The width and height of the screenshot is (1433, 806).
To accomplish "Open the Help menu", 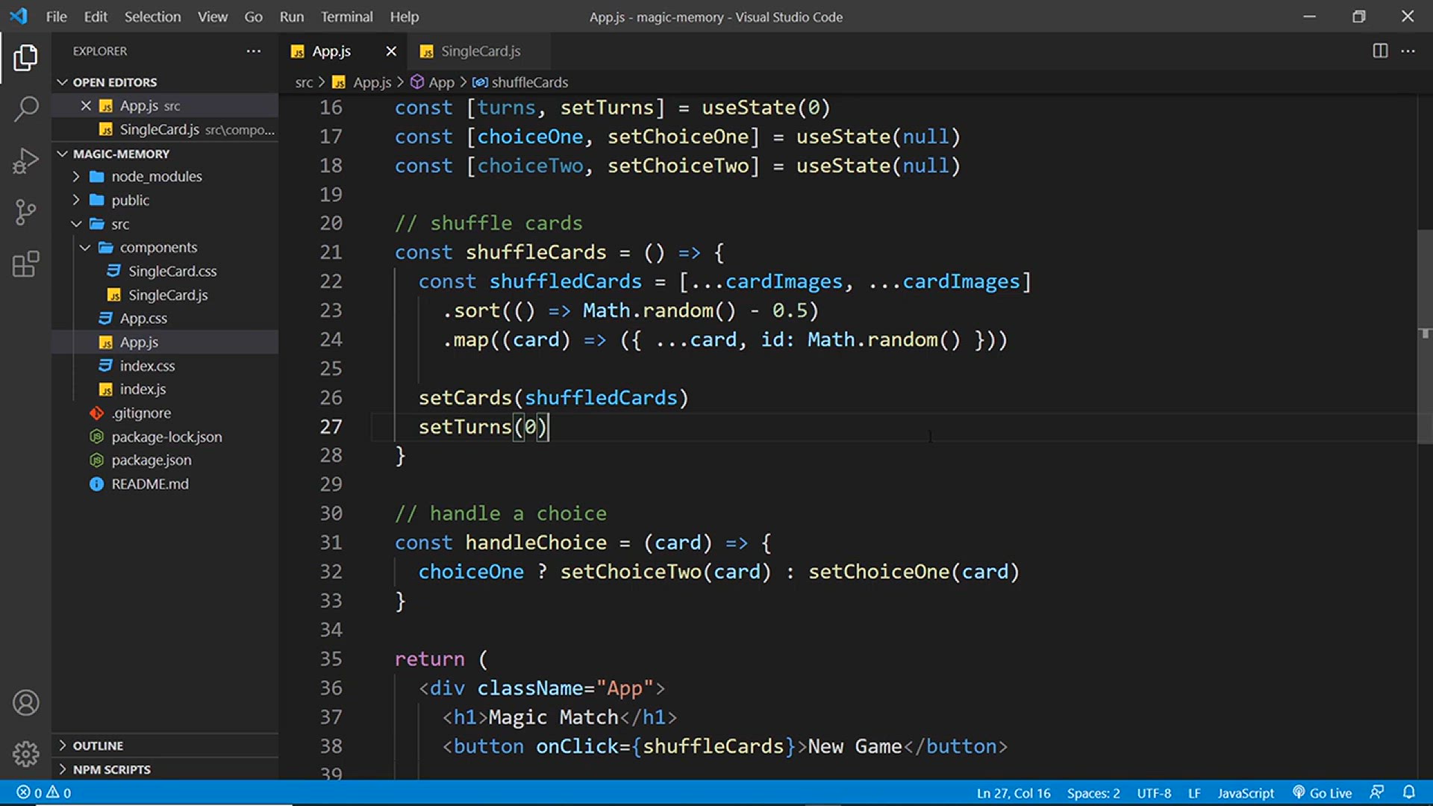I will pyautogui.click(x=405, y=16).
